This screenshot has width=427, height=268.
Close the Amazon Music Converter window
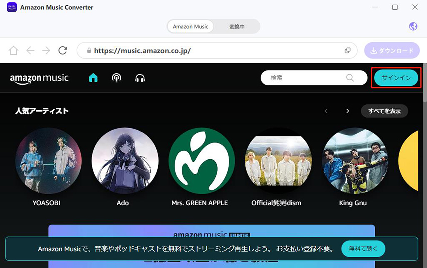tap(415, 7)
